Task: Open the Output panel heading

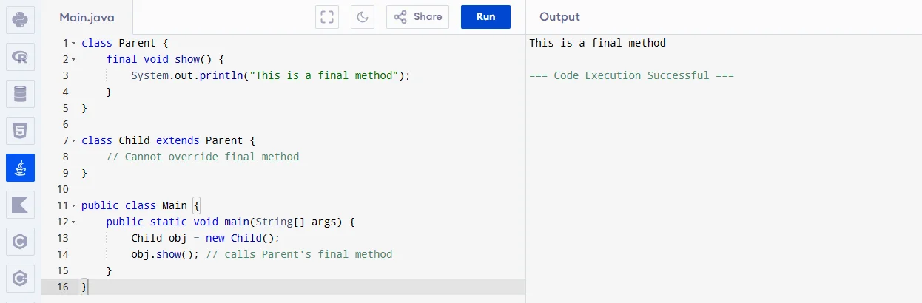Action: pos(559,17)
